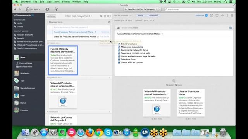Open Trash in the Dock
Screen dimensions: 248x139
point(223,132)
